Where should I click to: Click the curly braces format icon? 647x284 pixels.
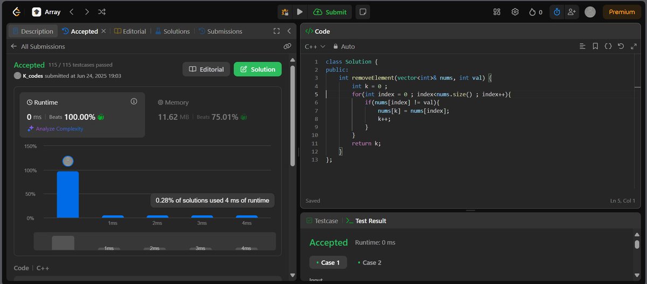pos(608,46)
